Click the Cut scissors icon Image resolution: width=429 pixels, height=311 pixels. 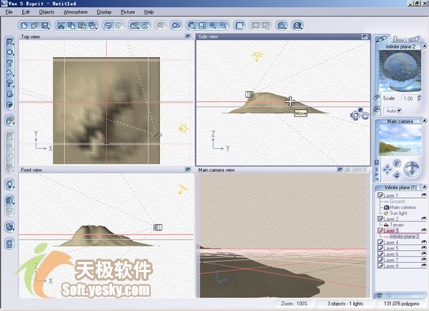(x=61, y=26)
